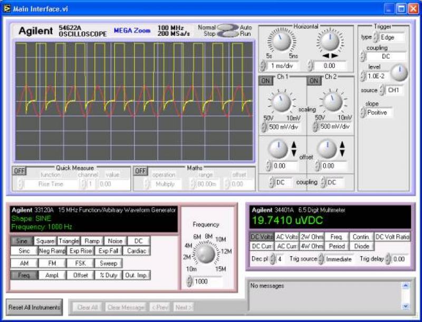422x322 pixels.
Task: Click Clear All messages button
Action: pos(88,307)
